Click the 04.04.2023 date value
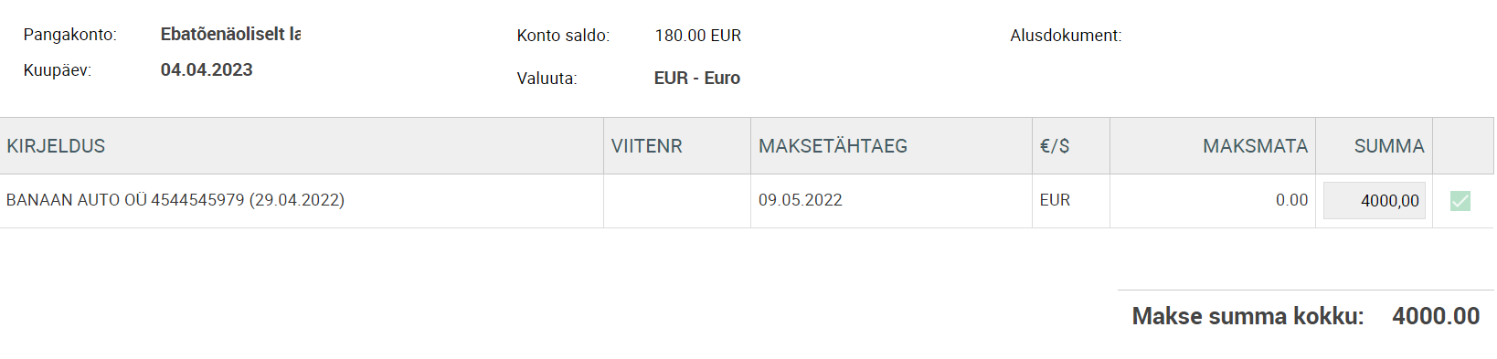This screenshot has height=359, width=1497. pyautogui.click(x=207, y=69)
